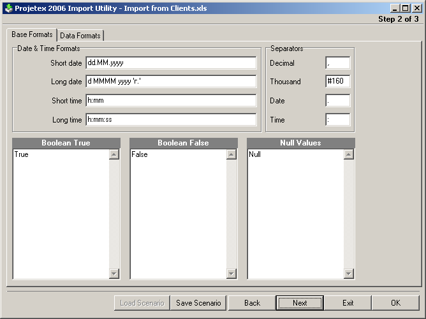Click the Short date input field

[x=171, y=63]
